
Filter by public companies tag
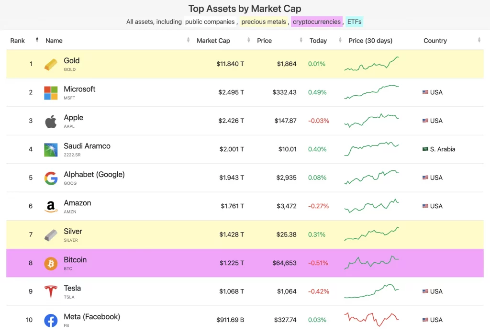[210, 22]
